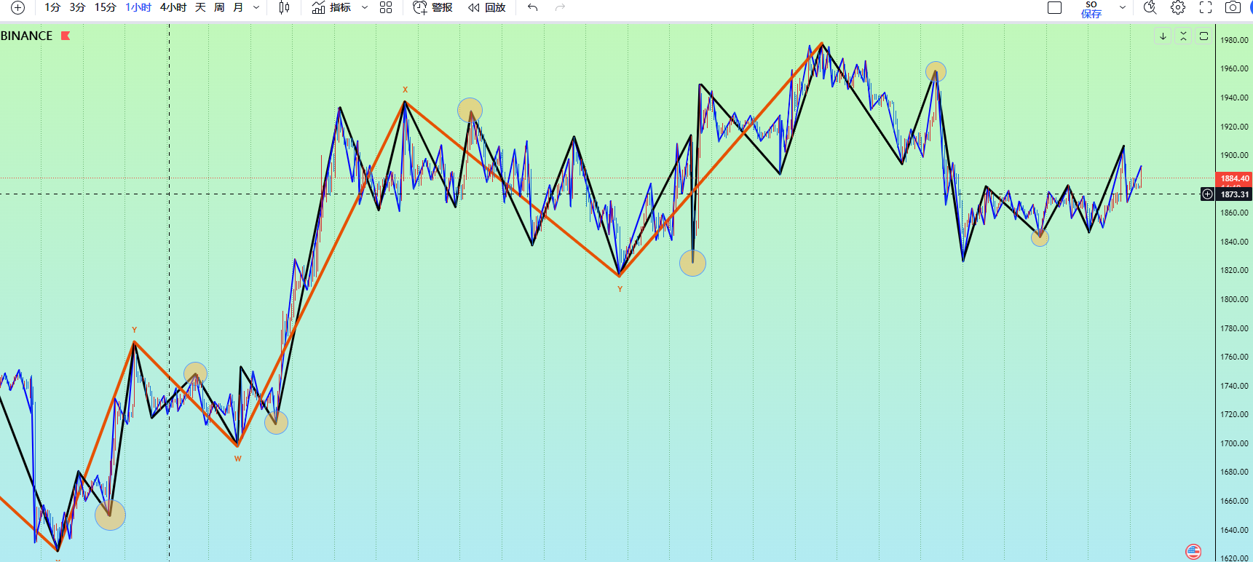Expand the favorite indicators dropdown arrow
Viewport: 1253px width, 562px height.
pos(365,8)
